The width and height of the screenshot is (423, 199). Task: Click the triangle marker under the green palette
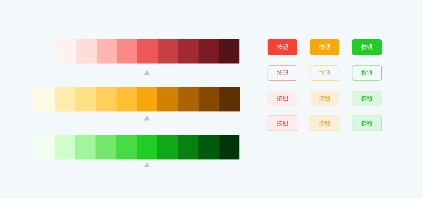[x=147, y=165]
